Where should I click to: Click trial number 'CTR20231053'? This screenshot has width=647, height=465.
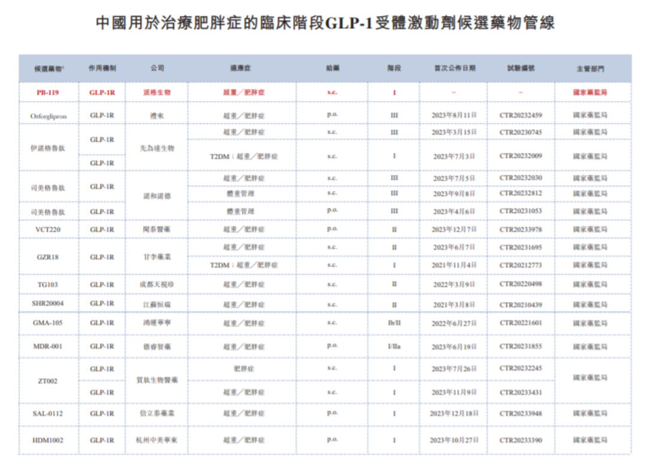click(521, 211)
